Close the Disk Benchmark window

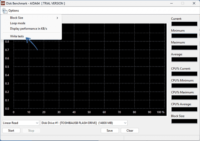[x=194, y=3]
